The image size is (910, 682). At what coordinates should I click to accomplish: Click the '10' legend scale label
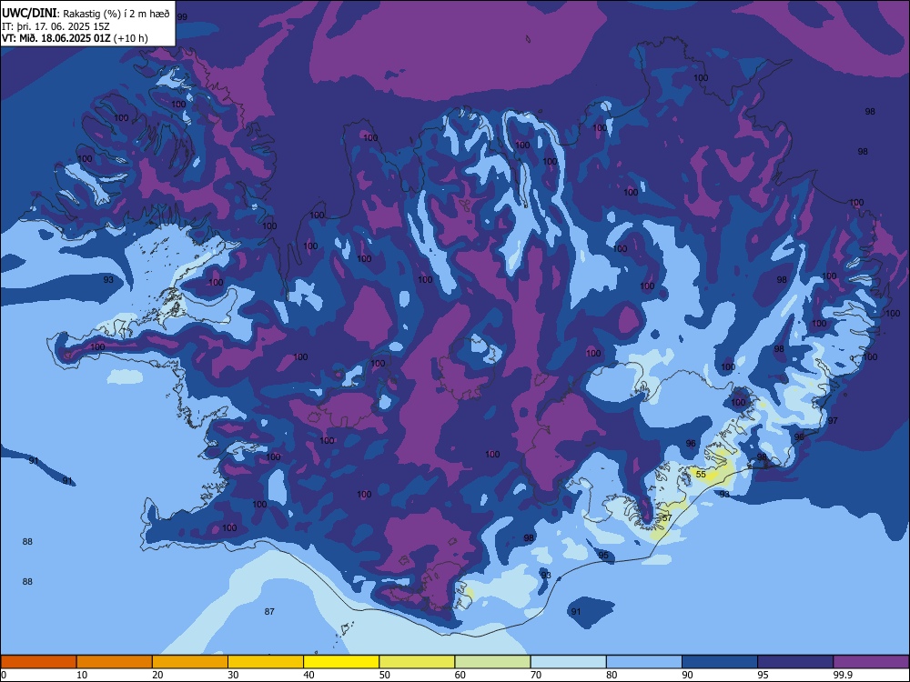point(82,675)
